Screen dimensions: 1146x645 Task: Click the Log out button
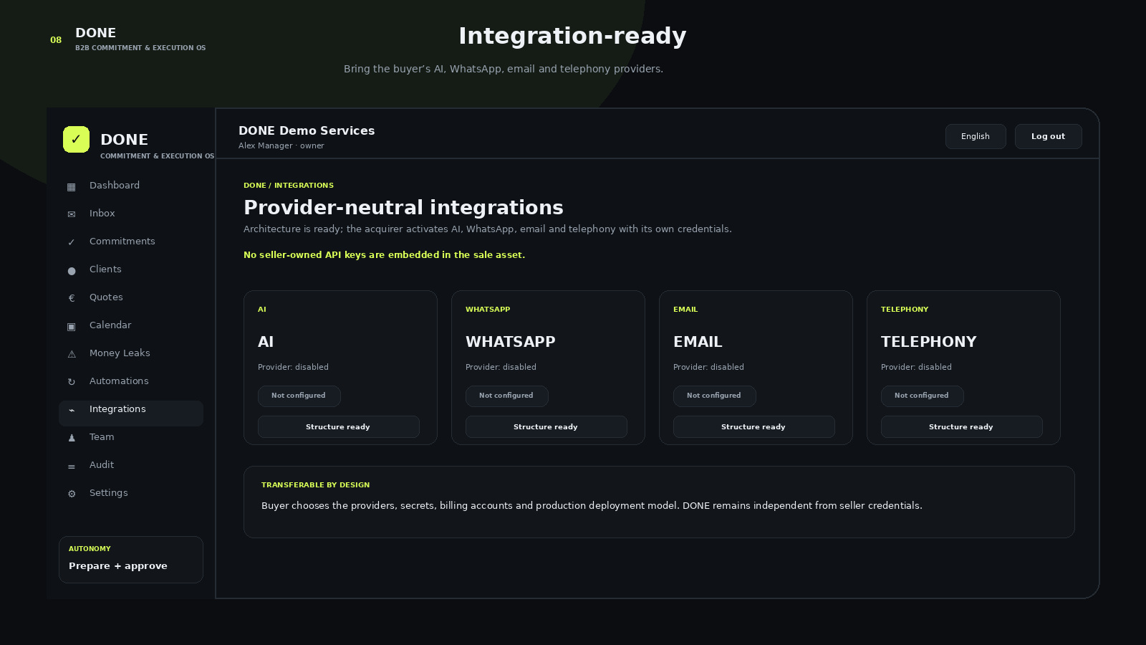pyautogui.click(x=1048, y=136)
